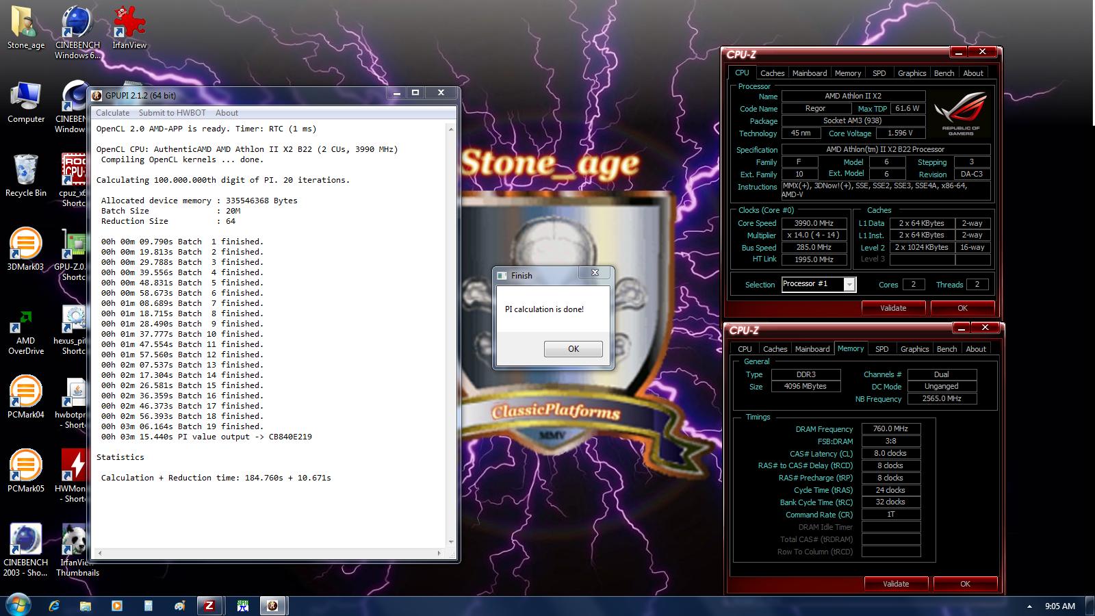Image resolution: width=1095 pixels, height=616 pixels.
Task: Click the 'Calculation + Reduction time' statistics line
Action: (x=216, y=478)
